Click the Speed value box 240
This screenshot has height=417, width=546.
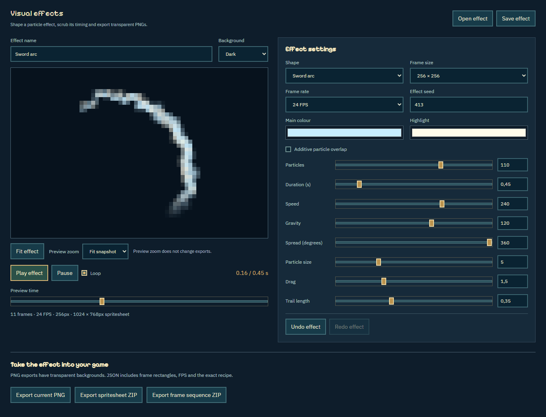512,204
